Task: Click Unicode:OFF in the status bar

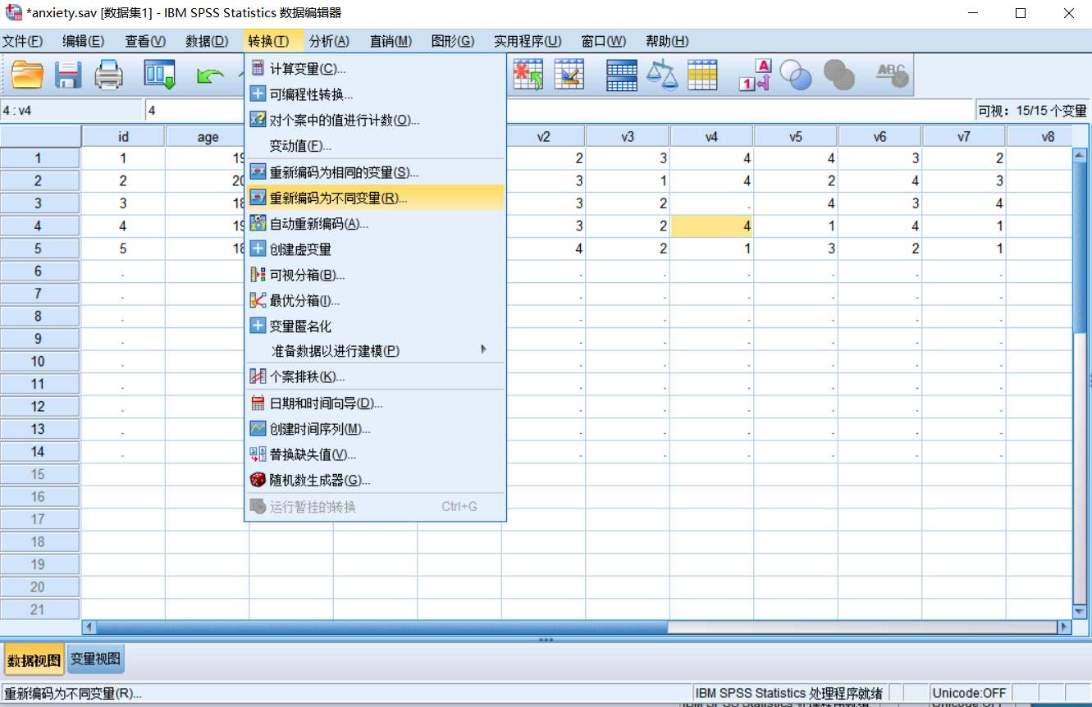Action: [969, 693]
